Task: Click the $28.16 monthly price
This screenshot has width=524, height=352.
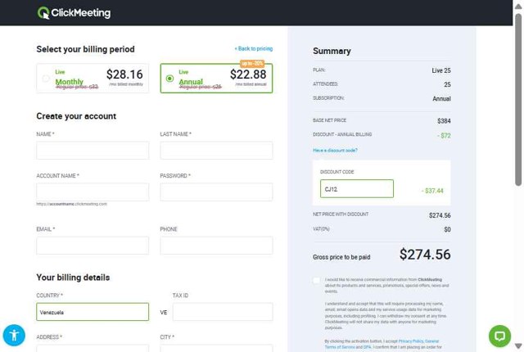Action: (124, 74)
